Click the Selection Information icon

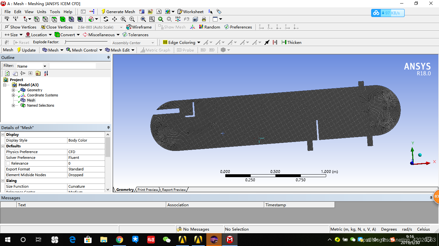pyautogui.click(x=210, y=12)
